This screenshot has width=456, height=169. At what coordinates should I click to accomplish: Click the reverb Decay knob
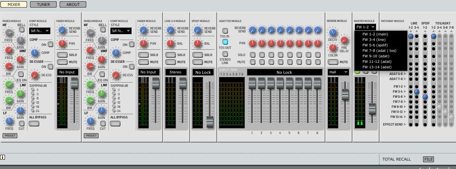point(333,32)
